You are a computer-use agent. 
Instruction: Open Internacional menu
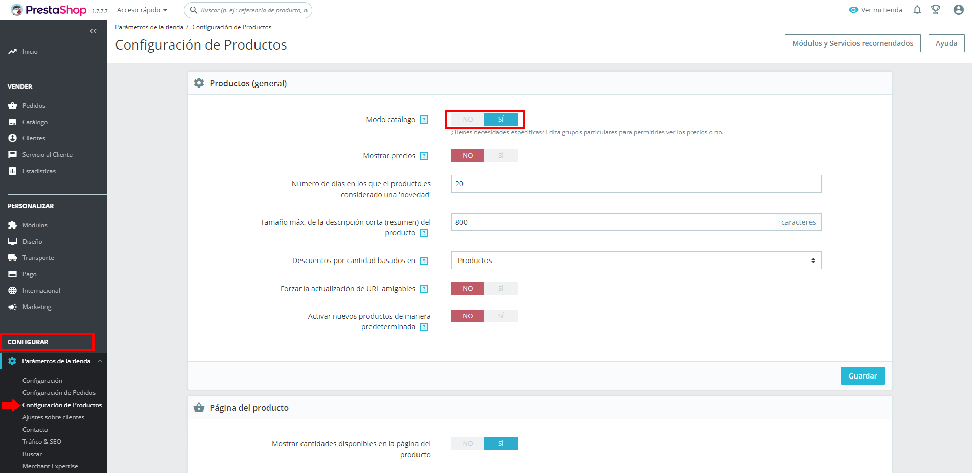[x=41, y=291]
